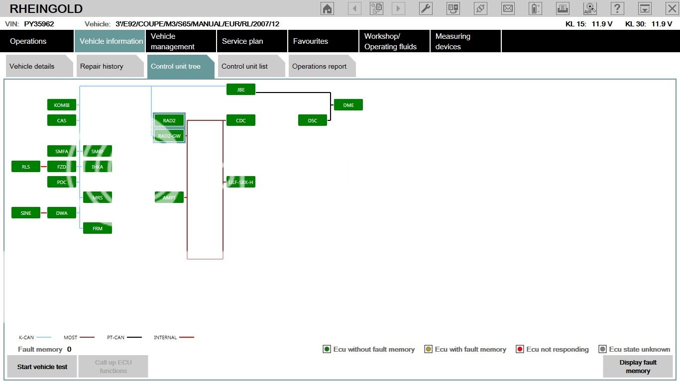Viewport: 680px width, 382px height.
Task: Switch to the Service plan tab
Action: pyautogui.click(x=252, y=41)
